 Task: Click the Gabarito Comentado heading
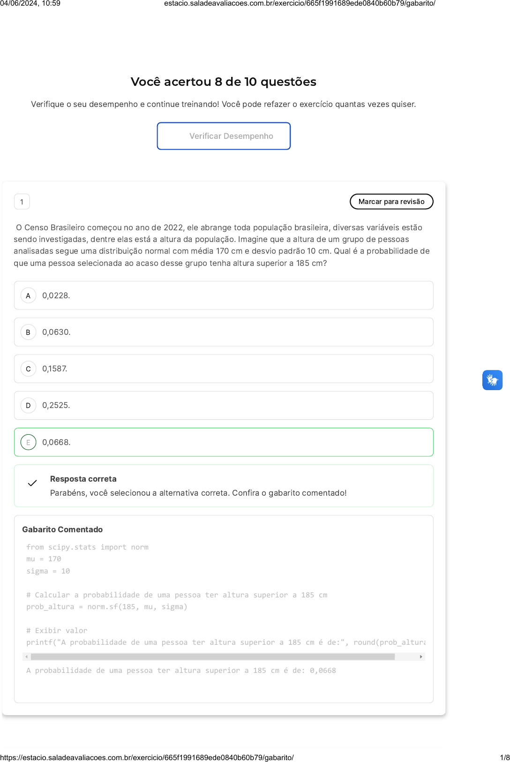point(62,529)
